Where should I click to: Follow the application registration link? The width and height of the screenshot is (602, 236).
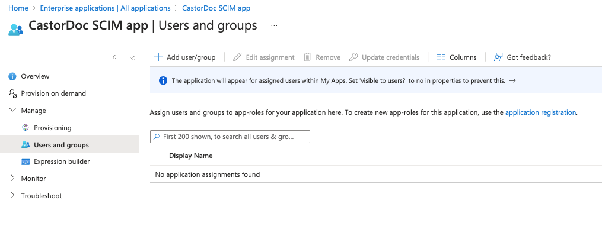coord(540,112)
